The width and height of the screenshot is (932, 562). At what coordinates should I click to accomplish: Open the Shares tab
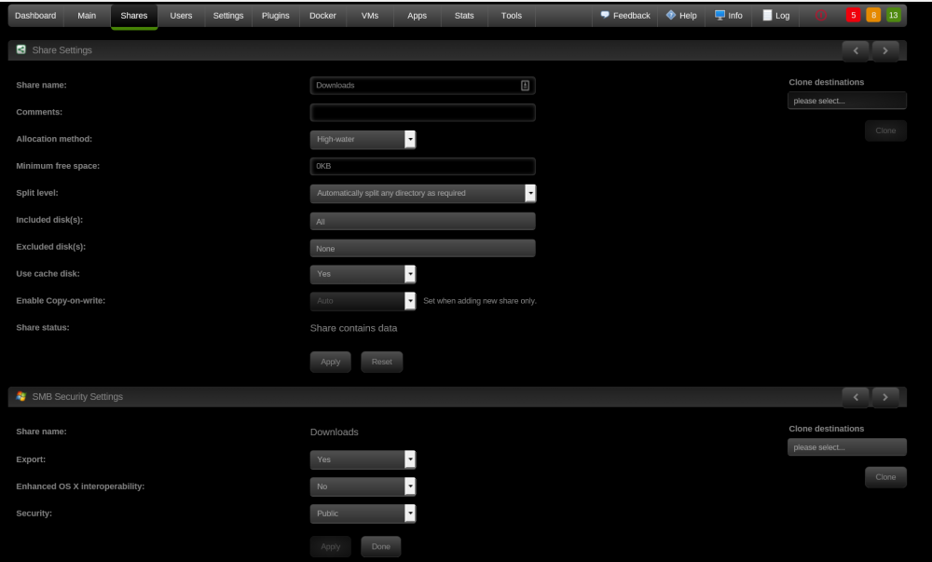[x=133, y=16]
